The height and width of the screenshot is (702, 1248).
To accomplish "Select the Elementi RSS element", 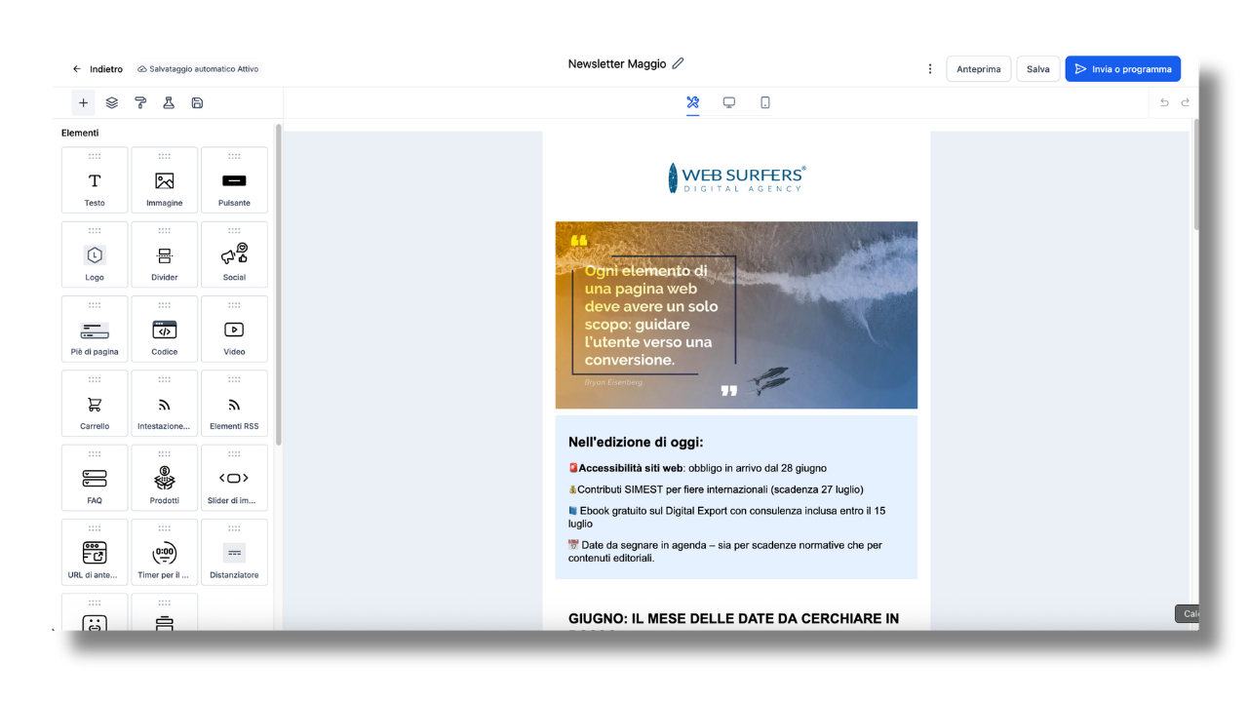I will click(234, 404).
